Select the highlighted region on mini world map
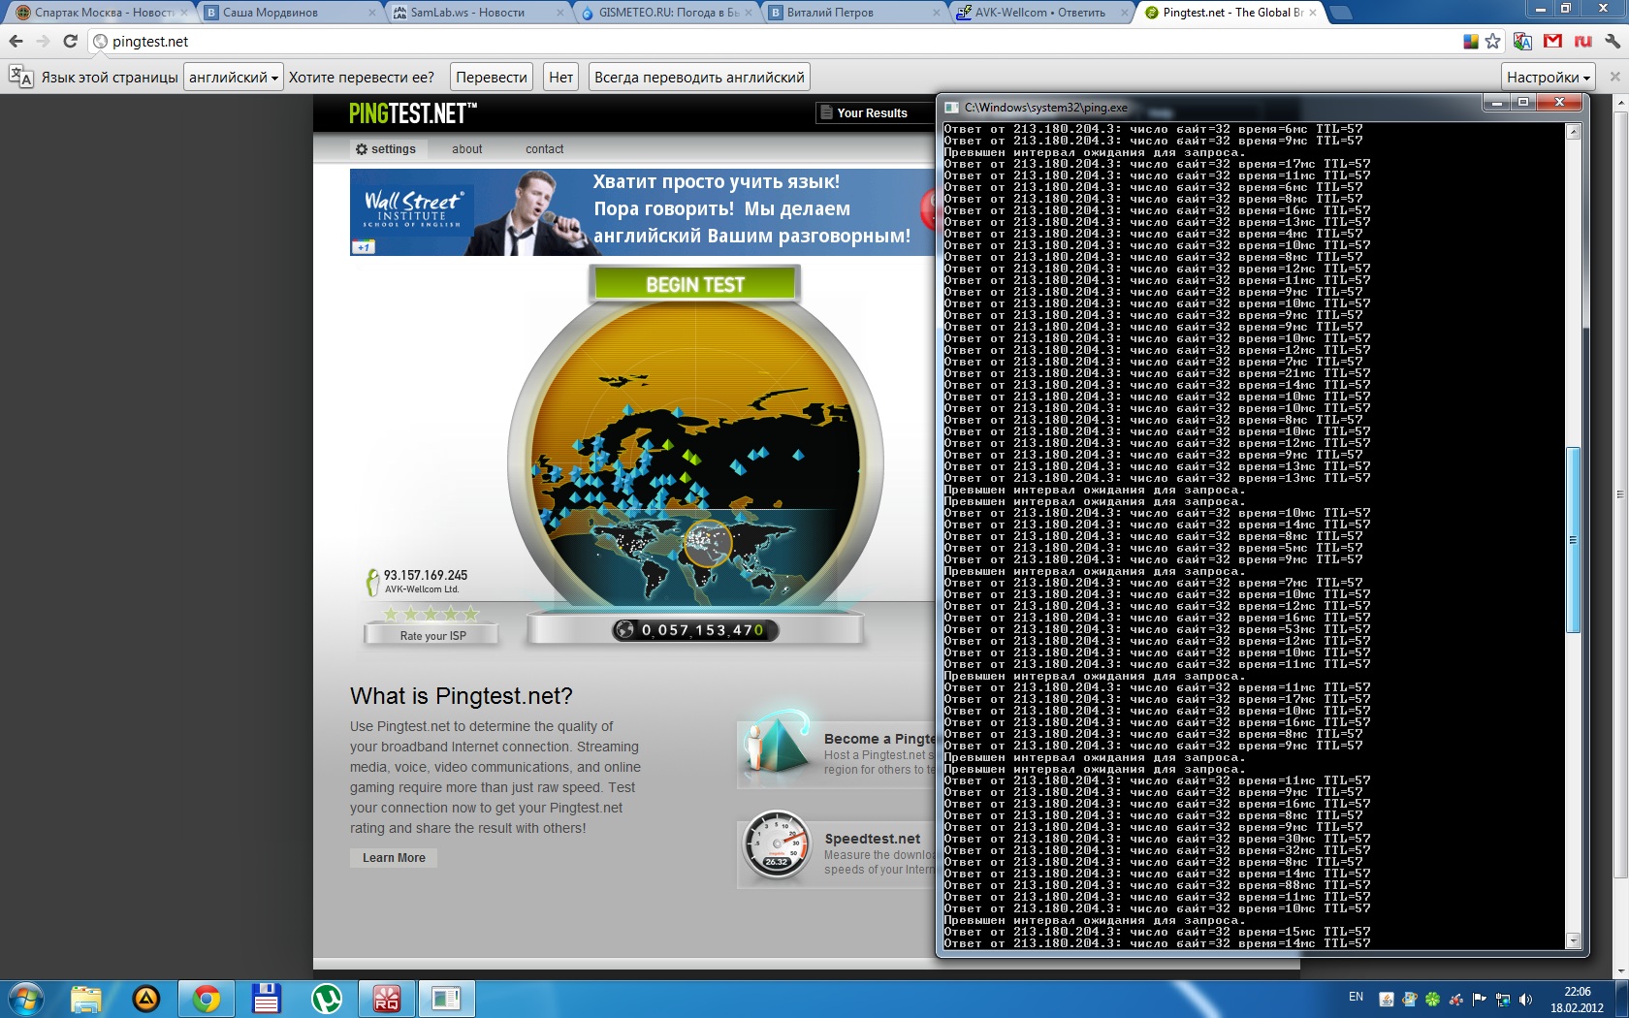Viewport: 1629px width, 1018px height. [707, 543]
